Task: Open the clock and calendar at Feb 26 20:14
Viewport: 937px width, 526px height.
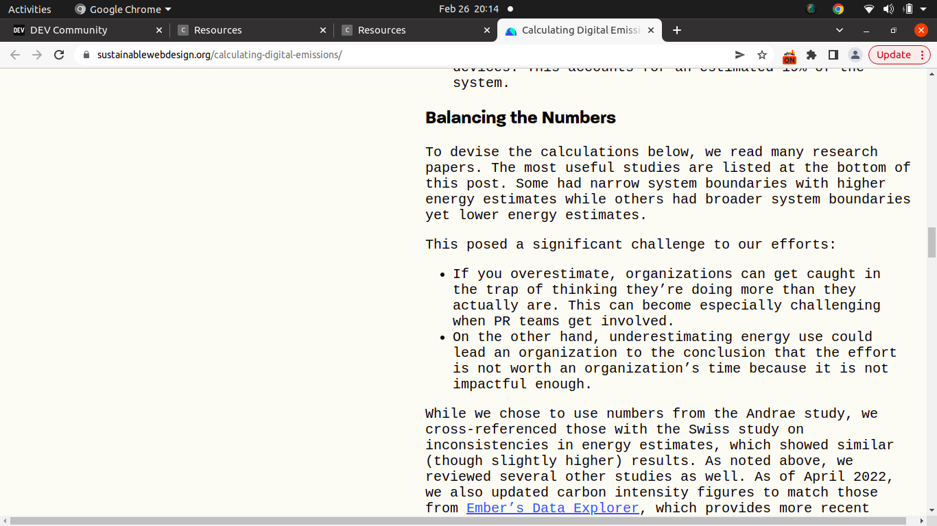Action: pos(468,9)
